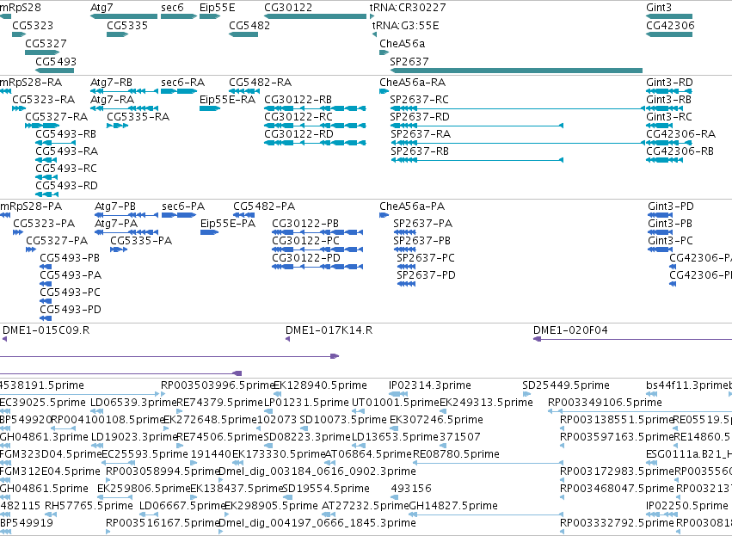Select the sec6-PA protein glyph

click(179, 215)
